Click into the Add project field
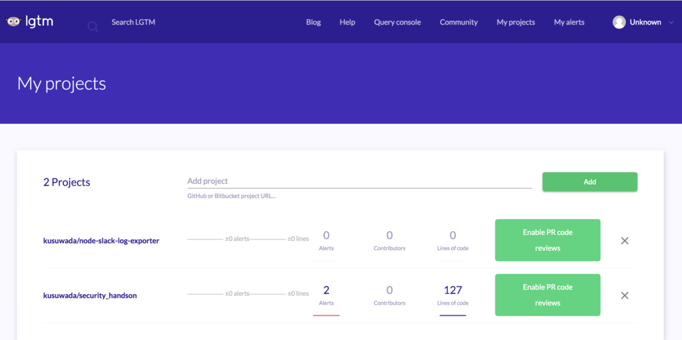This screenshot has width=682, height=340. 359,181
